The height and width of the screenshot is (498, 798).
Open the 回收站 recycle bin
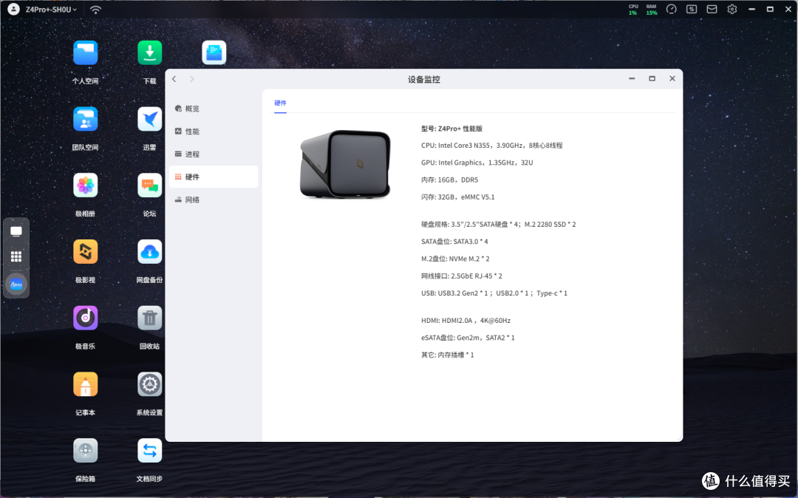pos(149,318)
